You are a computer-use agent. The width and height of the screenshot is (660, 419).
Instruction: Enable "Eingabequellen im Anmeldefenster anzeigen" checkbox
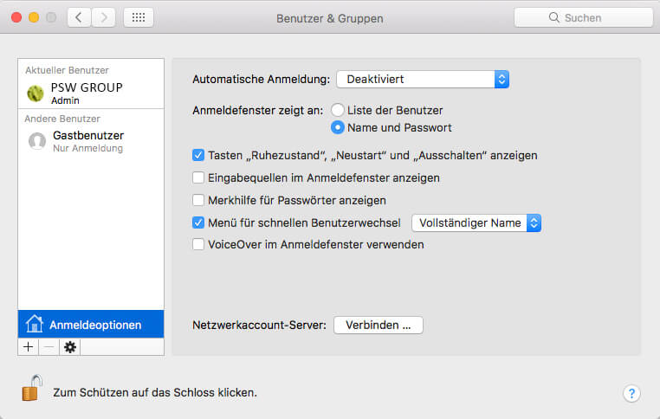point(198,177)
